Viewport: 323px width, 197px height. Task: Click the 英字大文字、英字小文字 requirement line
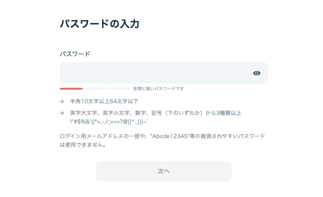pyautogui.click(x=156, y=113)
